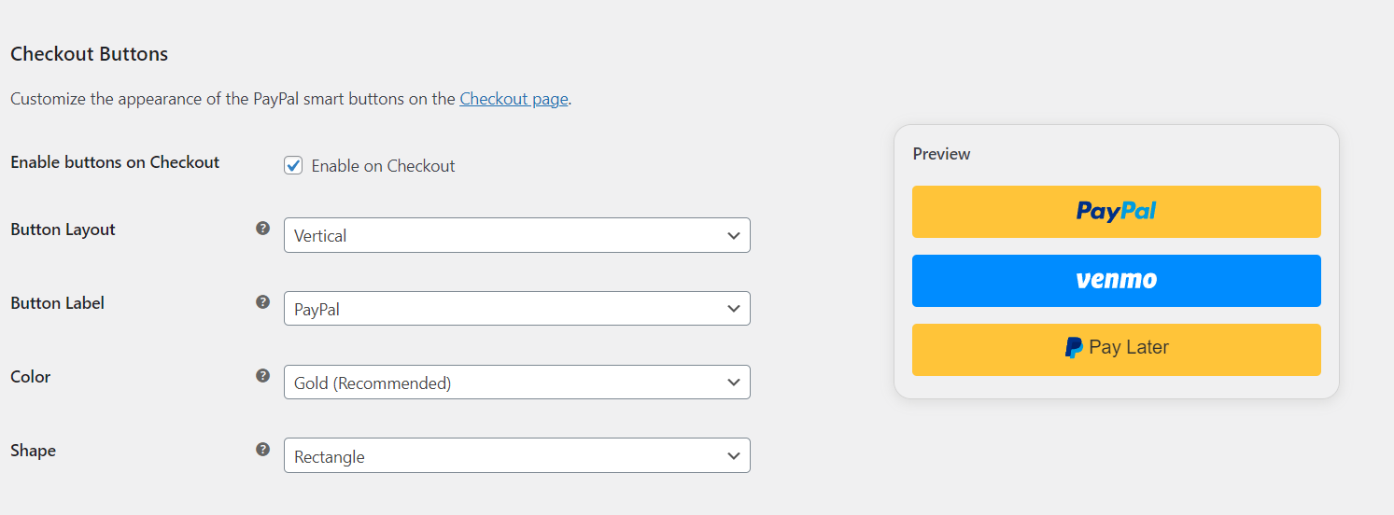Click the help icon beside Shape
The image size is (1394, 515).
(263, 449)
